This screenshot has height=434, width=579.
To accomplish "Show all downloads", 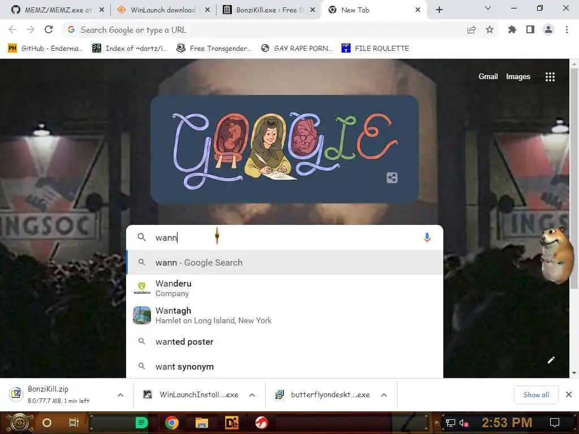I will 536,395.
